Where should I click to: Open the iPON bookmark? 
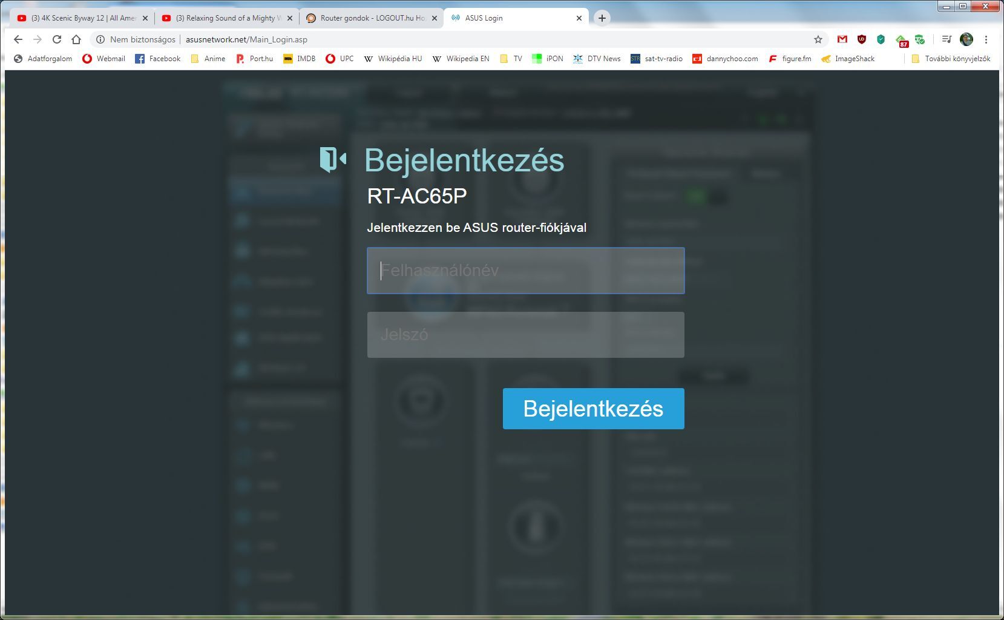pyautogui.click(x=548, y=59)
